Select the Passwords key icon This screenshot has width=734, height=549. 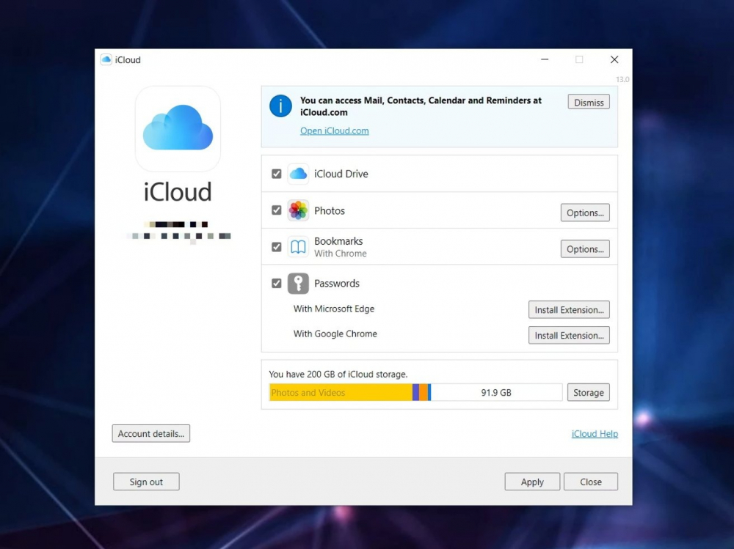[298, 283]
